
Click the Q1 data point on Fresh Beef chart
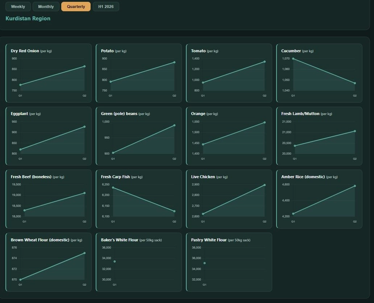tap(24, 210)
